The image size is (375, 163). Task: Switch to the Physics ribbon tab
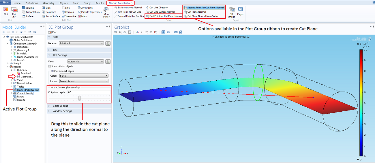click(63, 3)
